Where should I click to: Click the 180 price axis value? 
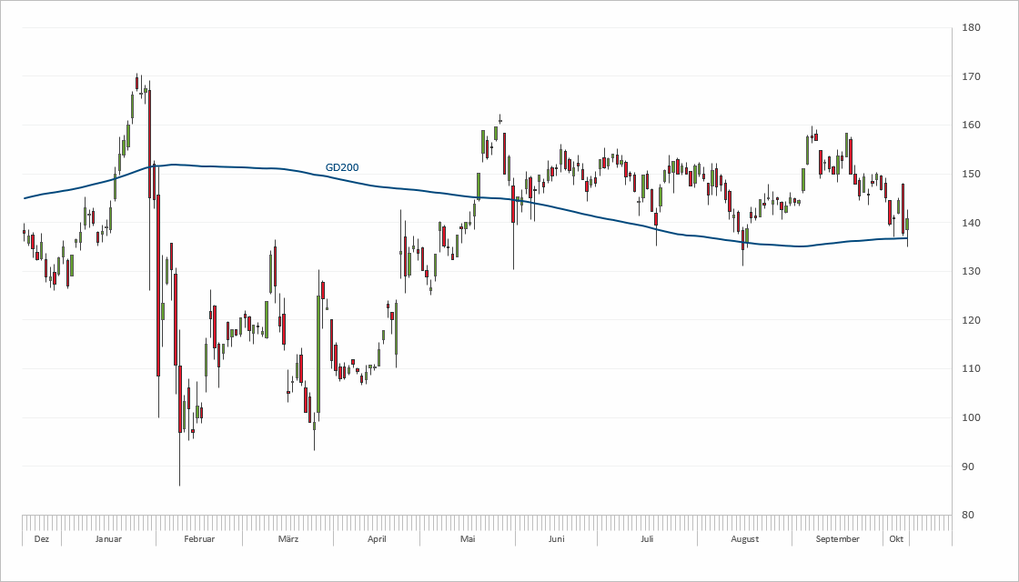pyautogui.click(x=971, y=28)
